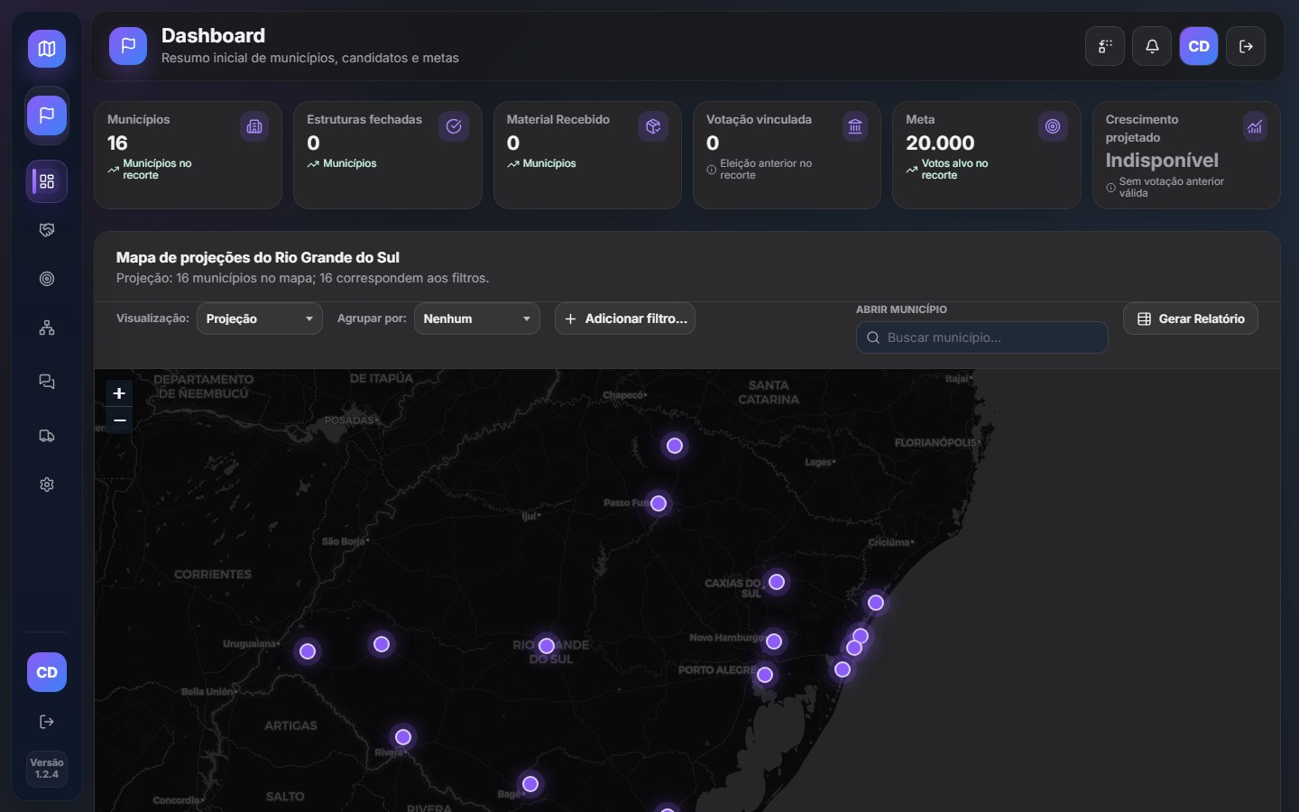Click the building icon on Municípios card
This screenshot has width=1299, height=812.
pos(254,126)
